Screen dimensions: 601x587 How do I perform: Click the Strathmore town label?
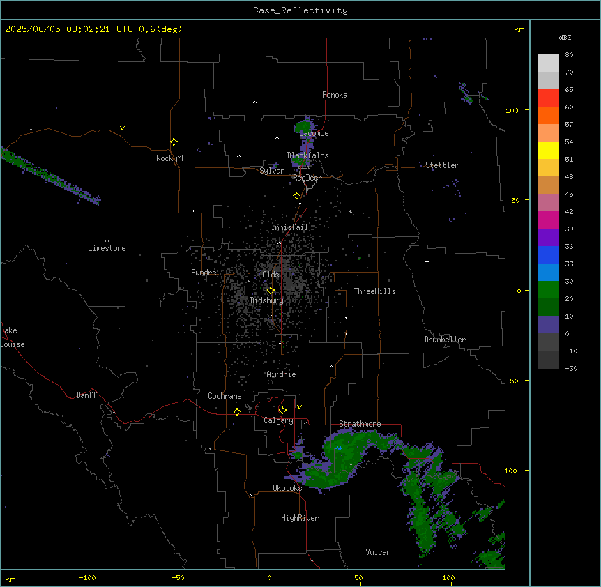pyautogui.click(x=360, y=424)
